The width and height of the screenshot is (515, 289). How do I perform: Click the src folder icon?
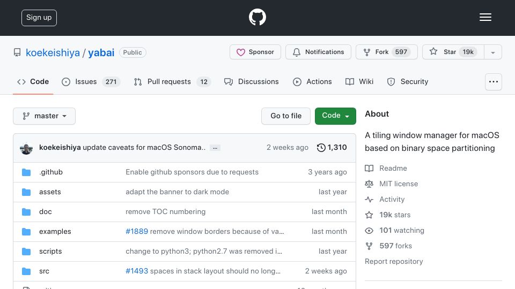pos(26,271)
